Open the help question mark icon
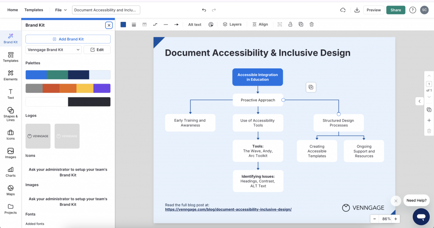This screenshot has height=228, width=434. [x=413, y=10]
